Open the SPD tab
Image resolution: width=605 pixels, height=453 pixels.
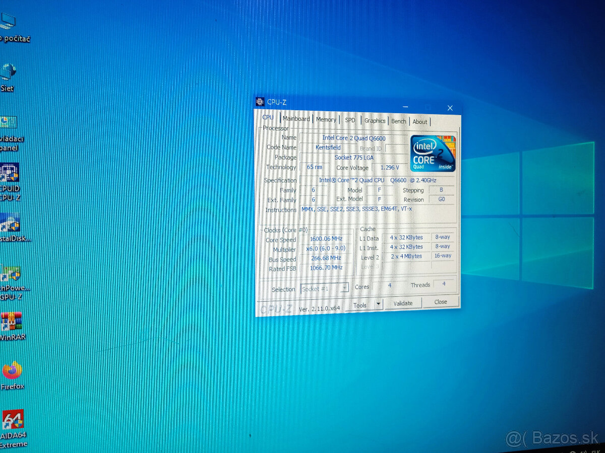pyautogui.click(x=350, y=120)
